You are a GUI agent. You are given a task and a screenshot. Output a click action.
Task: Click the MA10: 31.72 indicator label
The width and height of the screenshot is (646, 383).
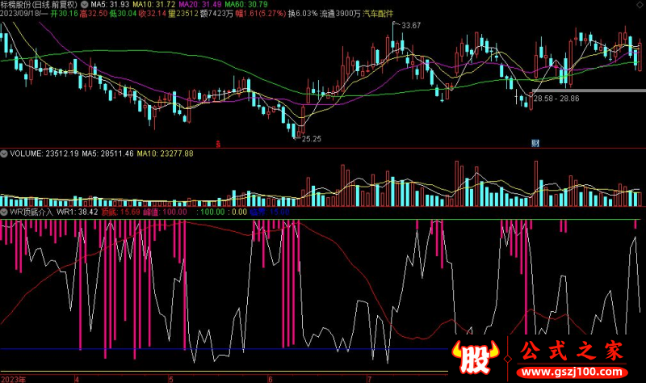pos(153,5)
